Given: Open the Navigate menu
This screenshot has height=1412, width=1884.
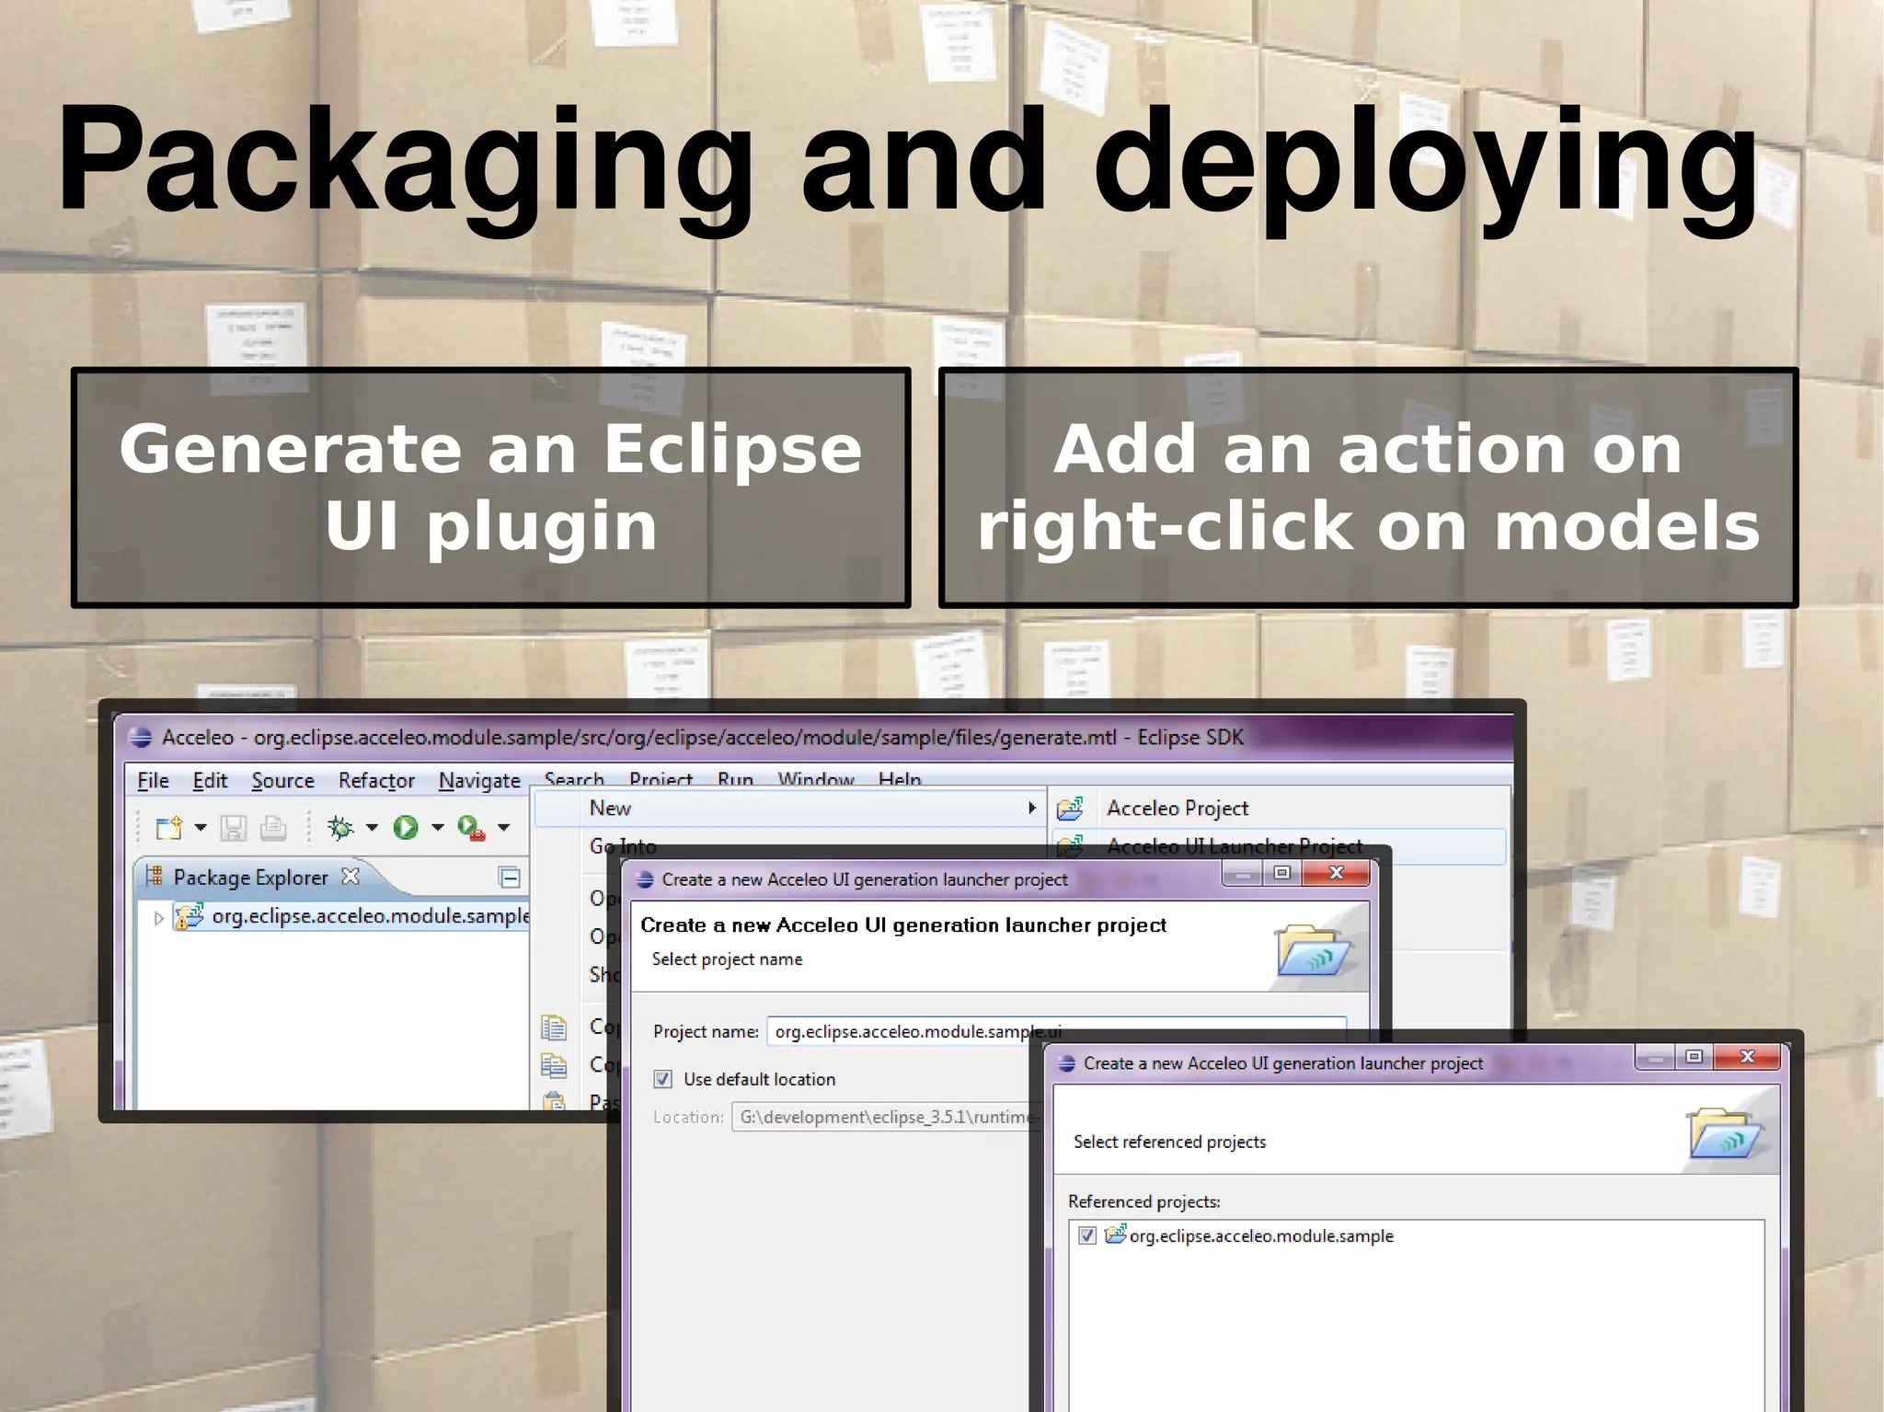Looking at the screenshot, I should pos(479,781).
